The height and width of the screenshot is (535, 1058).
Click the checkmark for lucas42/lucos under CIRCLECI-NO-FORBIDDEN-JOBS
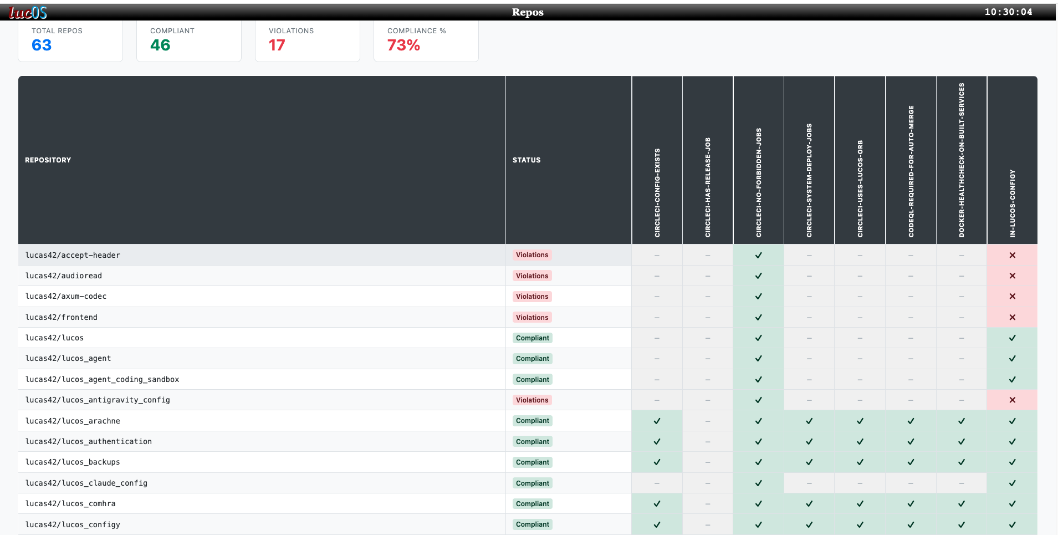[759, 338]
